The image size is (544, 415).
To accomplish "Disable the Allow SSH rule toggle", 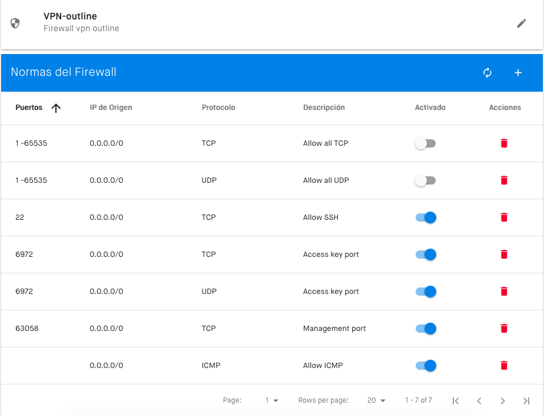I will [x=426, y=217].
